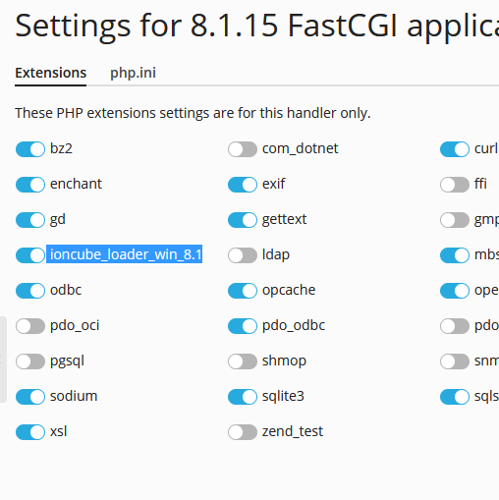This screenshot has height=500, width=499.
Task: Disable the bz2 extension toggle
Action: (x=30, y=149)
